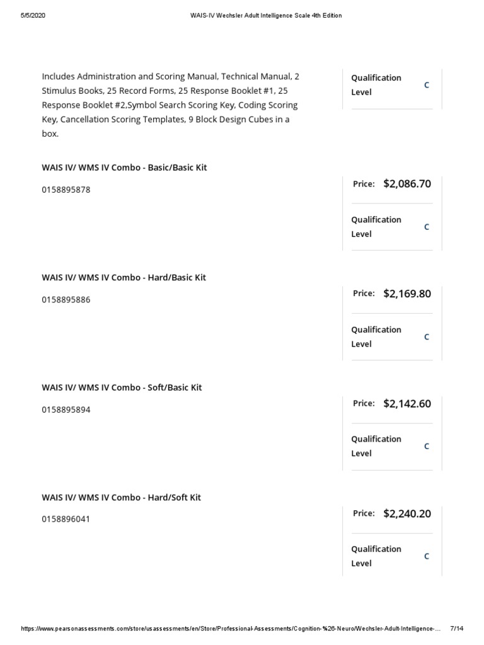Click the 5/5/2020 date in the header

32,16
